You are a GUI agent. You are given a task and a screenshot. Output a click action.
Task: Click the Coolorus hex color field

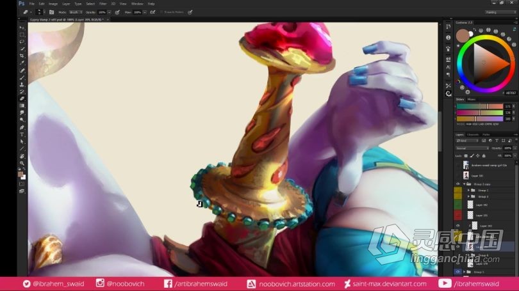(511, 93)
